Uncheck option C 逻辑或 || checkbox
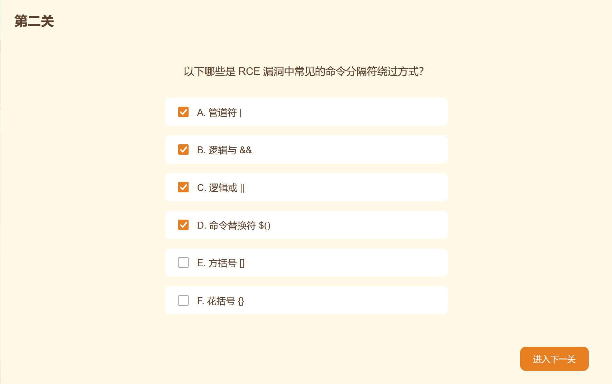Image resolution: width=612 pixels, height=384 pixels. tap(183, 187)
